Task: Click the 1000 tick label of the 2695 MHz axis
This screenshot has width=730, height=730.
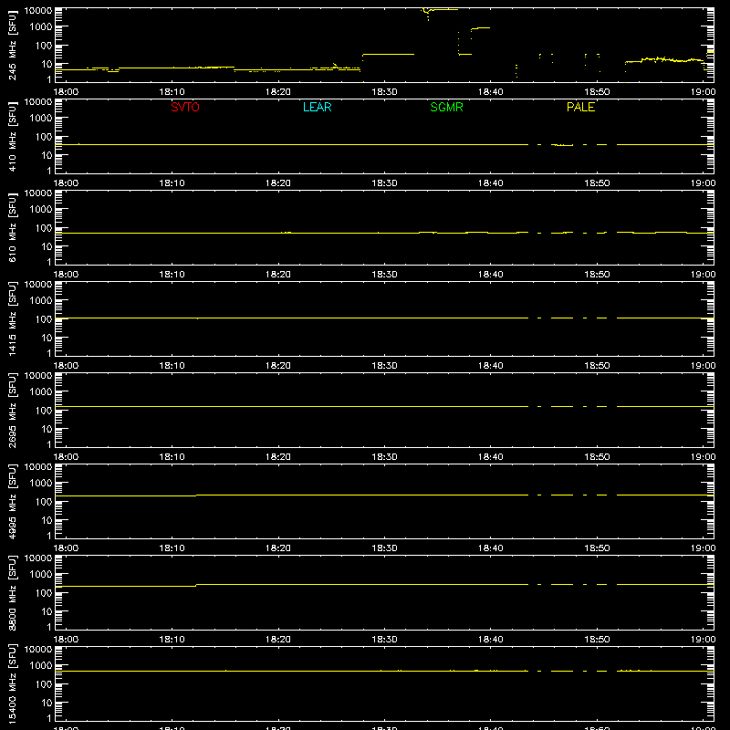Action: (40, 392)
